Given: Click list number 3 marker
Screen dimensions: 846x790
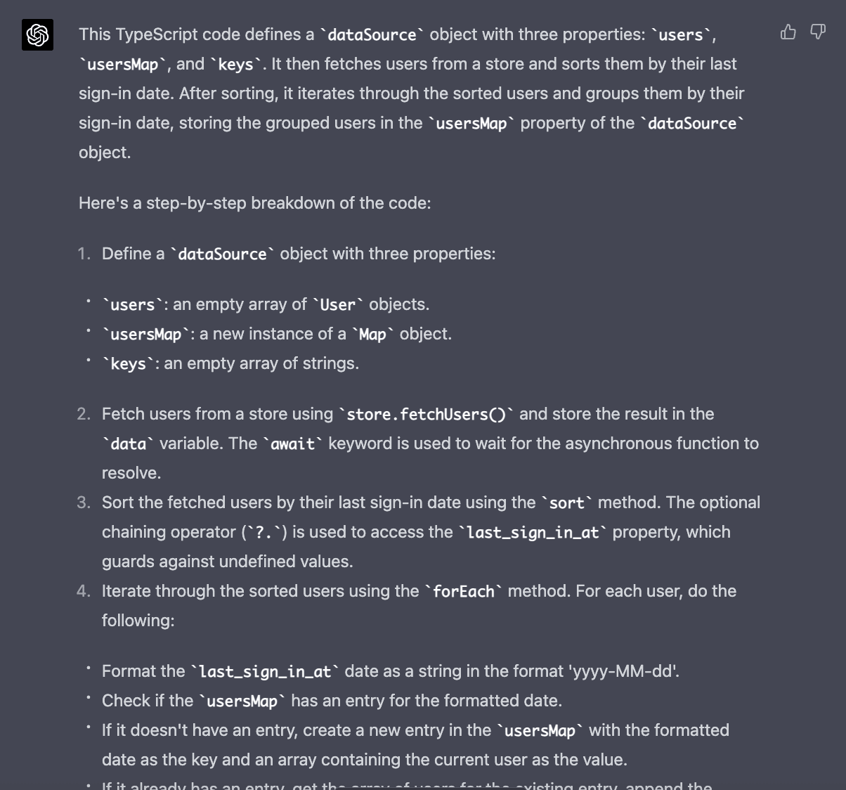Looking at the screenshot, I should tap(84, 503).
